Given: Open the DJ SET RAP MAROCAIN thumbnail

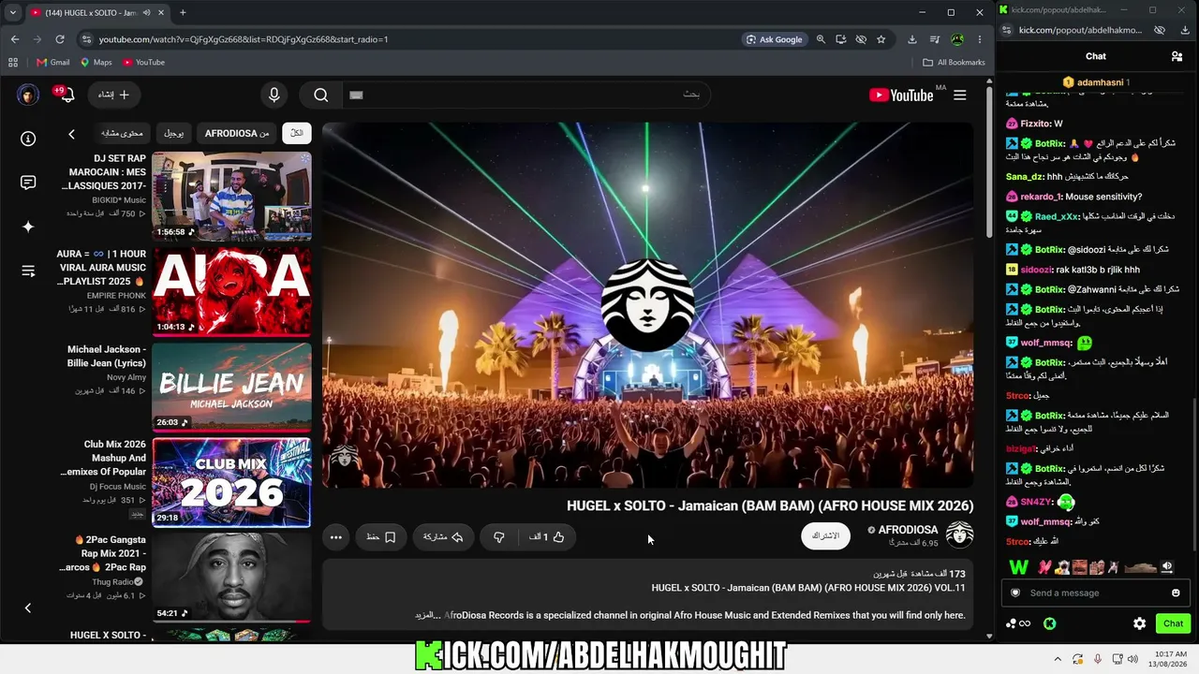Looking at the screenshot, I should (x=231, y=196).
